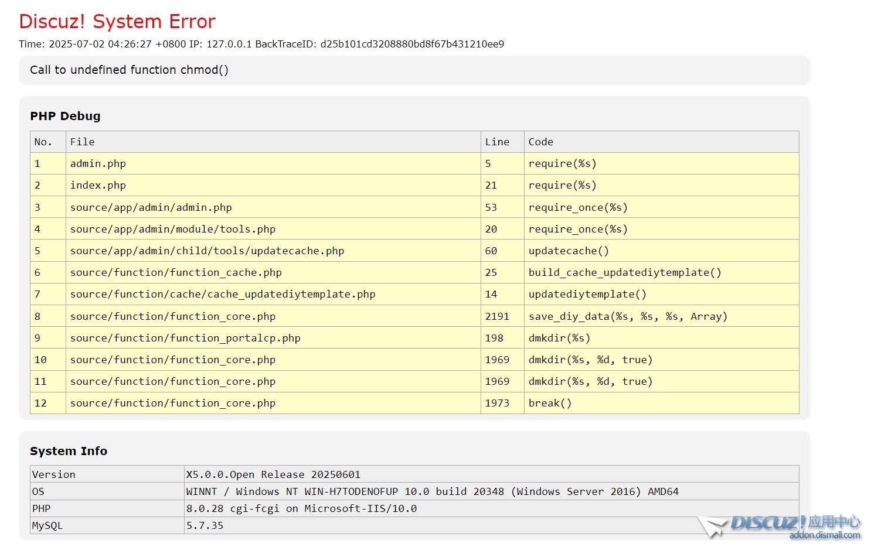Click the 'Line' column header
Screen dimensions: 871x550
pos(502,142)
